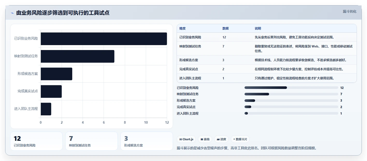Click the 维度 table column header
This screenshot has width=367, height=161.
183,29
